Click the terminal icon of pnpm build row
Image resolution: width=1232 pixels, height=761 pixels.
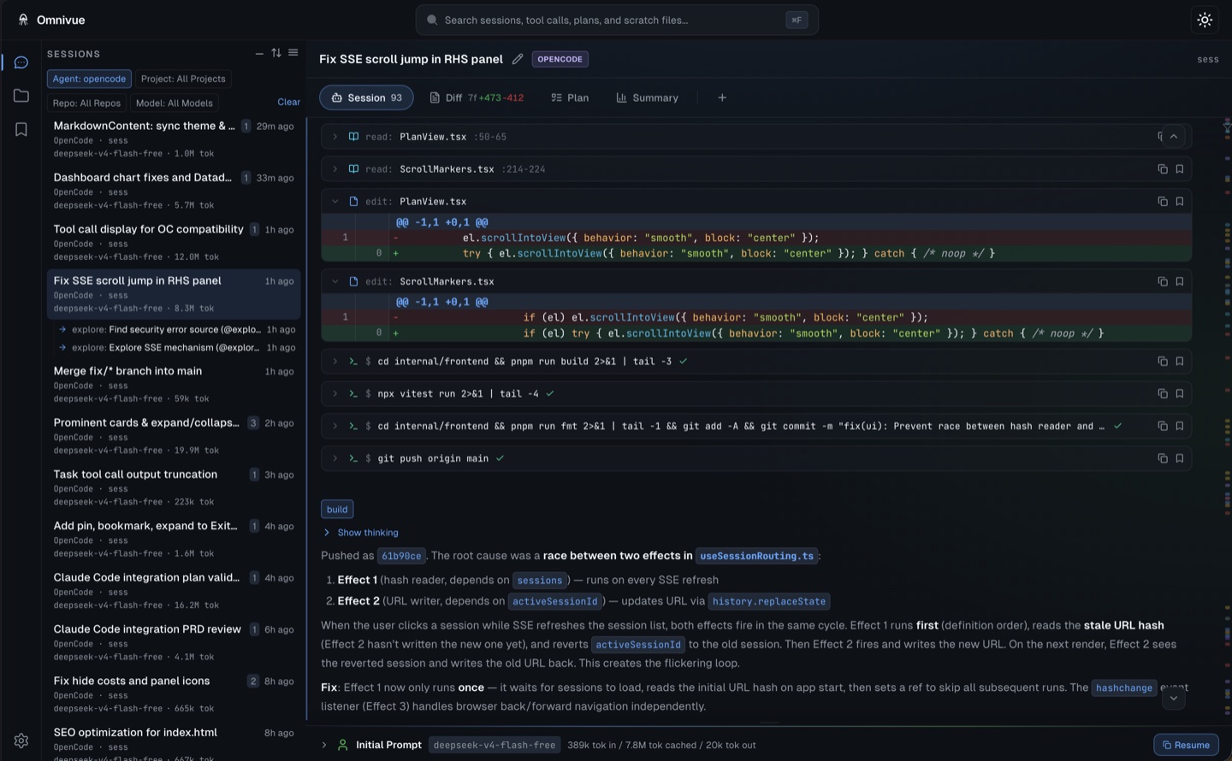353,362
